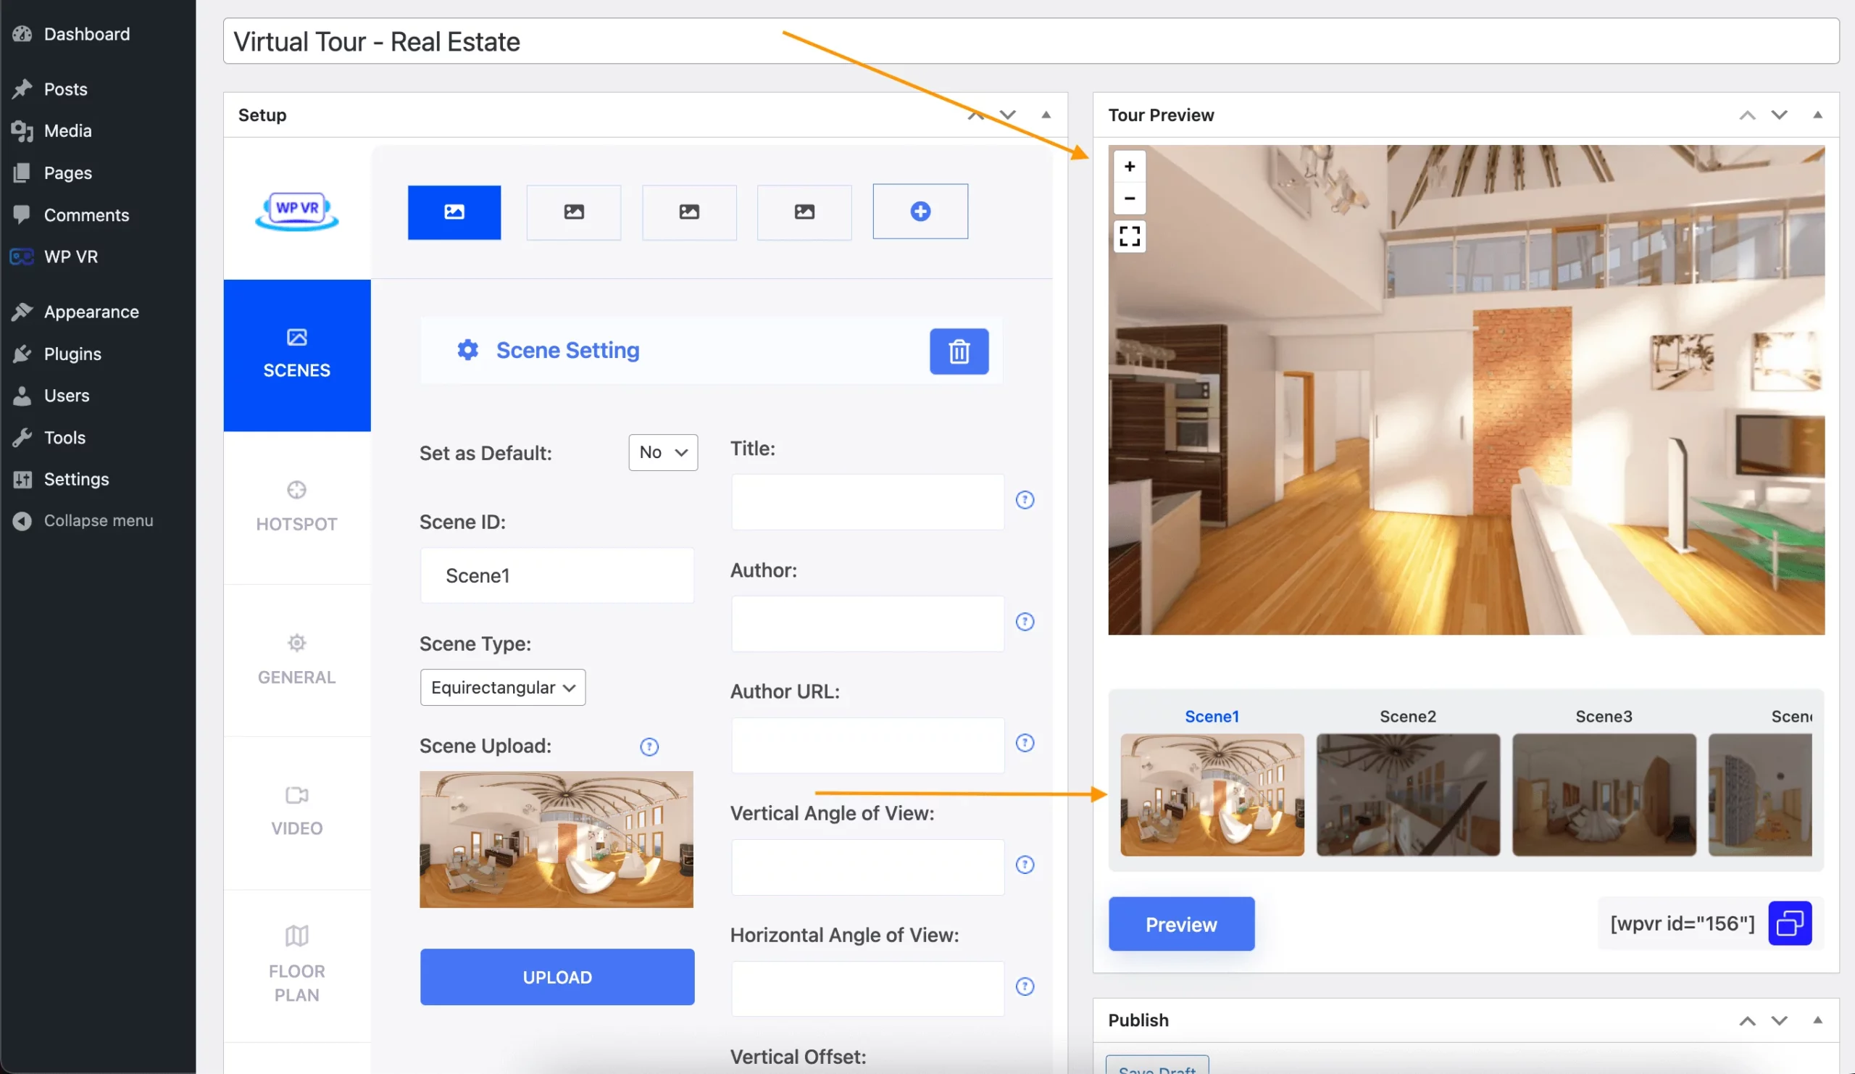Screen dimensions: 1855x1074
Task: Click Scene3 thumbnail in tour preview panel
Action: pyautogui.click(x=1604, y=794)
